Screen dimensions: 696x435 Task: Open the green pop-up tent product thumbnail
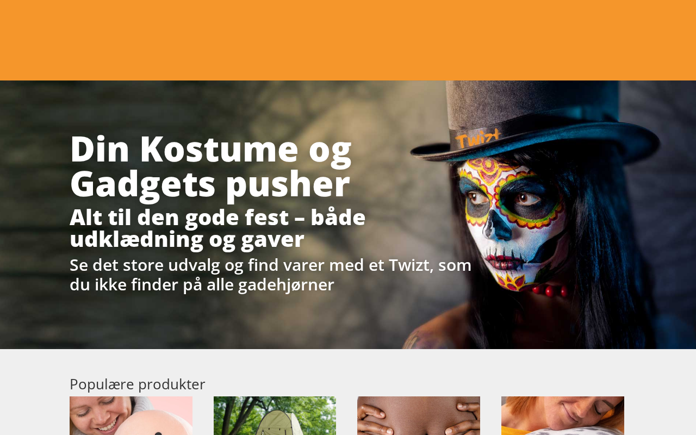(x=275, y=415)
